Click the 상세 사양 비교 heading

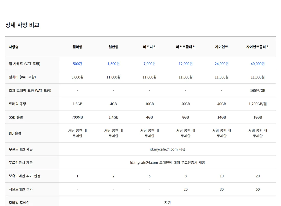click(22, 25)
